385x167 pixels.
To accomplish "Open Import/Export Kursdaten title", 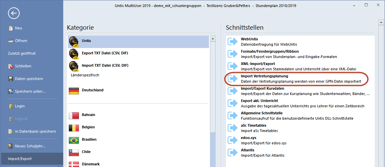I will tap(263, 89).
